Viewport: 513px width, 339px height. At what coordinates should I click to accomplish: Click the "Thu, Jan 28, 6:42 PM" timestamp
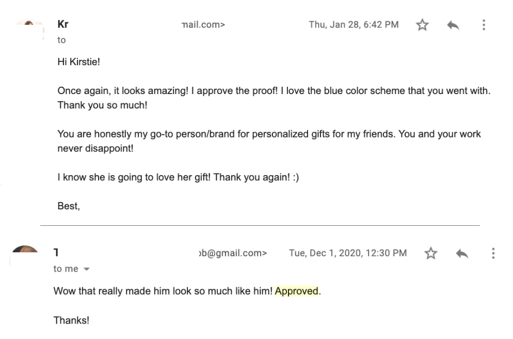click(x=354, y=24)
